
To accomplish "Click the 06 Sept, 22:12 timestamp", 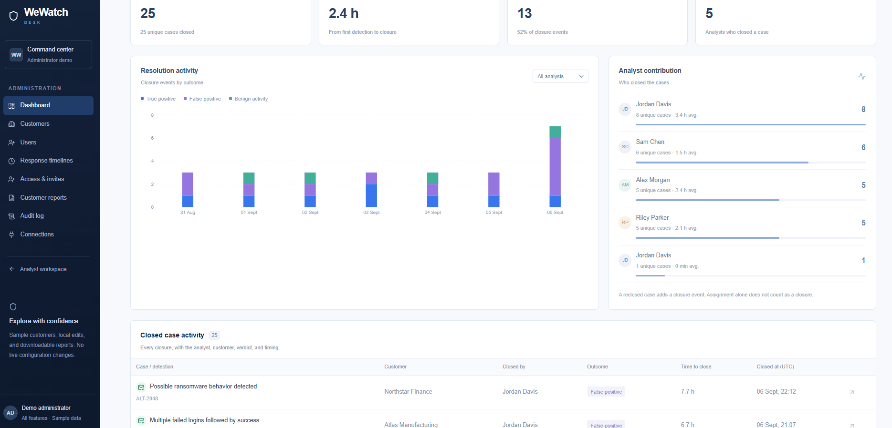I will click(x=776, y=392).
